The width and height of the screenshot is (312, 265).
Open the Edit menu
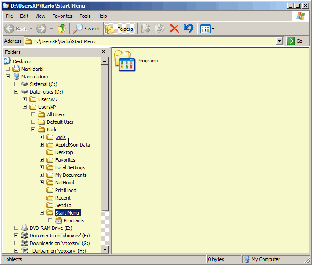pos(24,16)
